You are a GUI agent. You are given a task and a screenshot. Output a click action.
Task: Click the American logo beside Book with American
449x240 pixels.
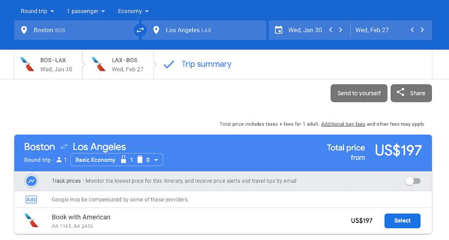coord(31,220)
